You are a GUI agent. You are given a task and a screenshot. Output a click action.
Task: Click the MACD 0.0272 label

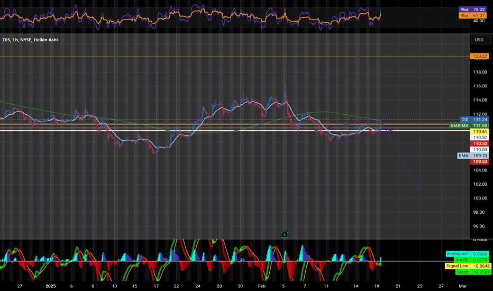(x=472, y=260)
